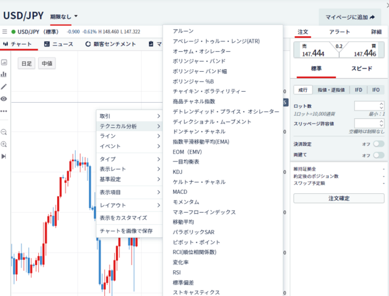Toggle the 決済設定 switch
Viewport: 389px width, 296px height.
(x=378, y=143)
